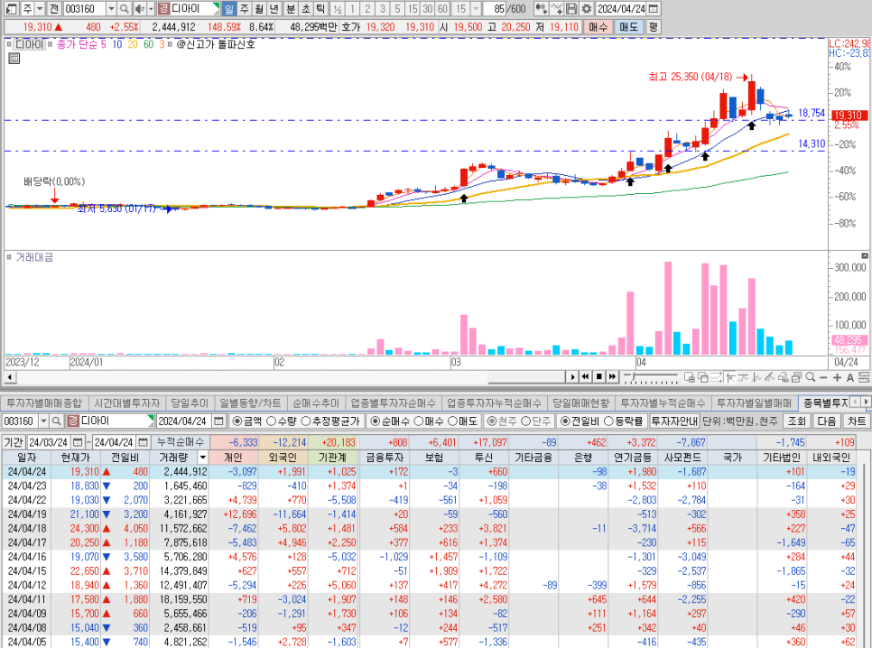Open the market type 주 dropdown arrow

[39, 9]
